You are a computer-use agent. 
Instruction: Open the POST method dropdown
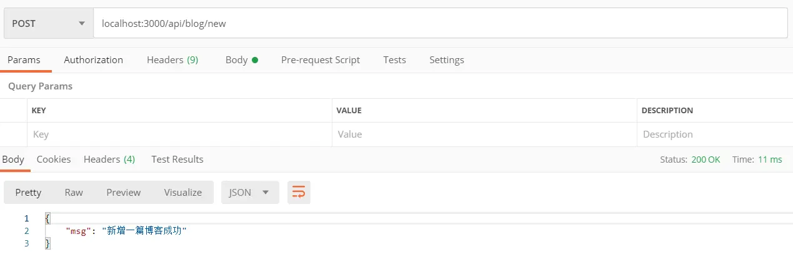pyautogui.click(x=48, y=24)
